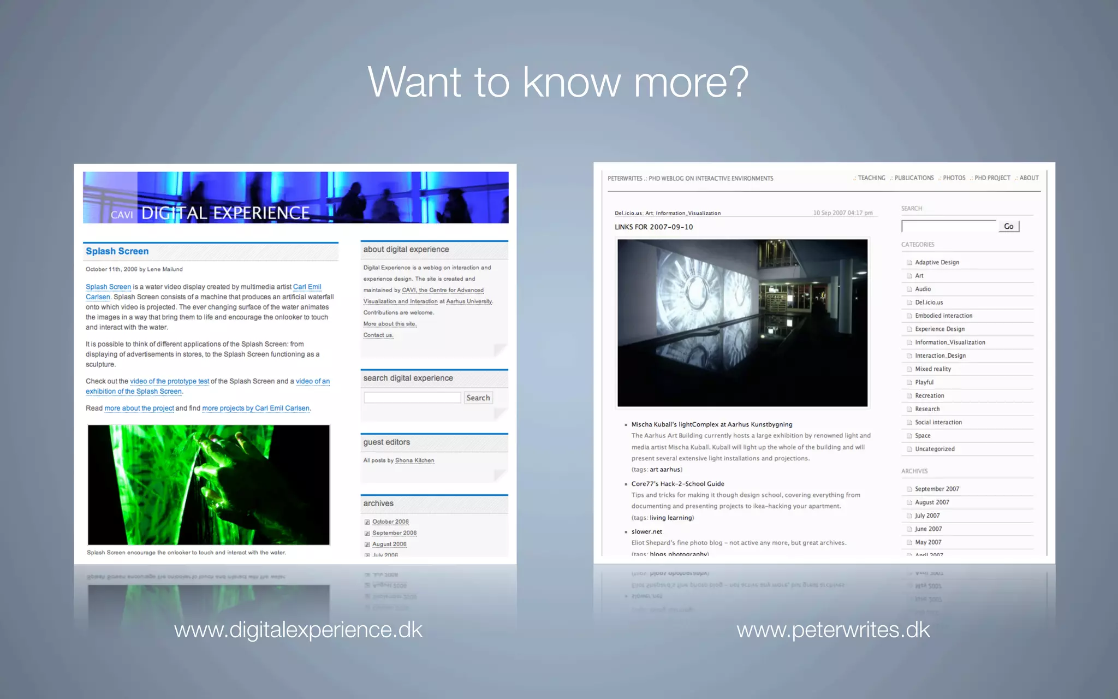The image size is (1118, 699).
Task: Open the Uncategorized category
Action: [935, 449]
